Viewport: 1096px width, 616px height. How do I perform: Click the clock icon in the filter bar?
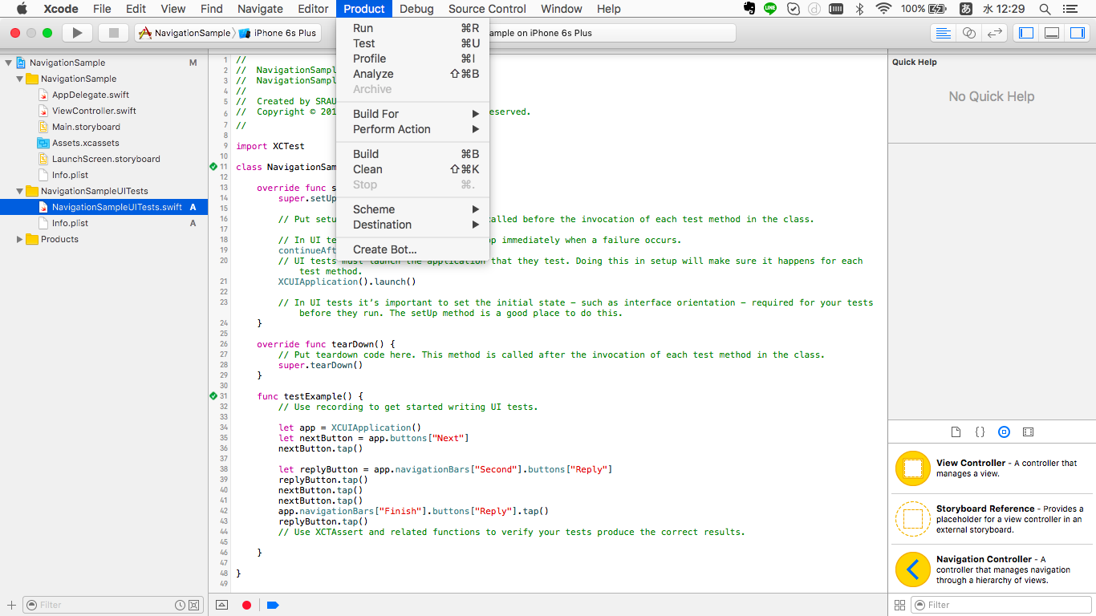pyautogui.click(x=180, y=605)
